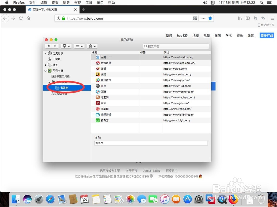Select the 网易 bookmark
Screen dimensions: 277x207
click(151, 86)
